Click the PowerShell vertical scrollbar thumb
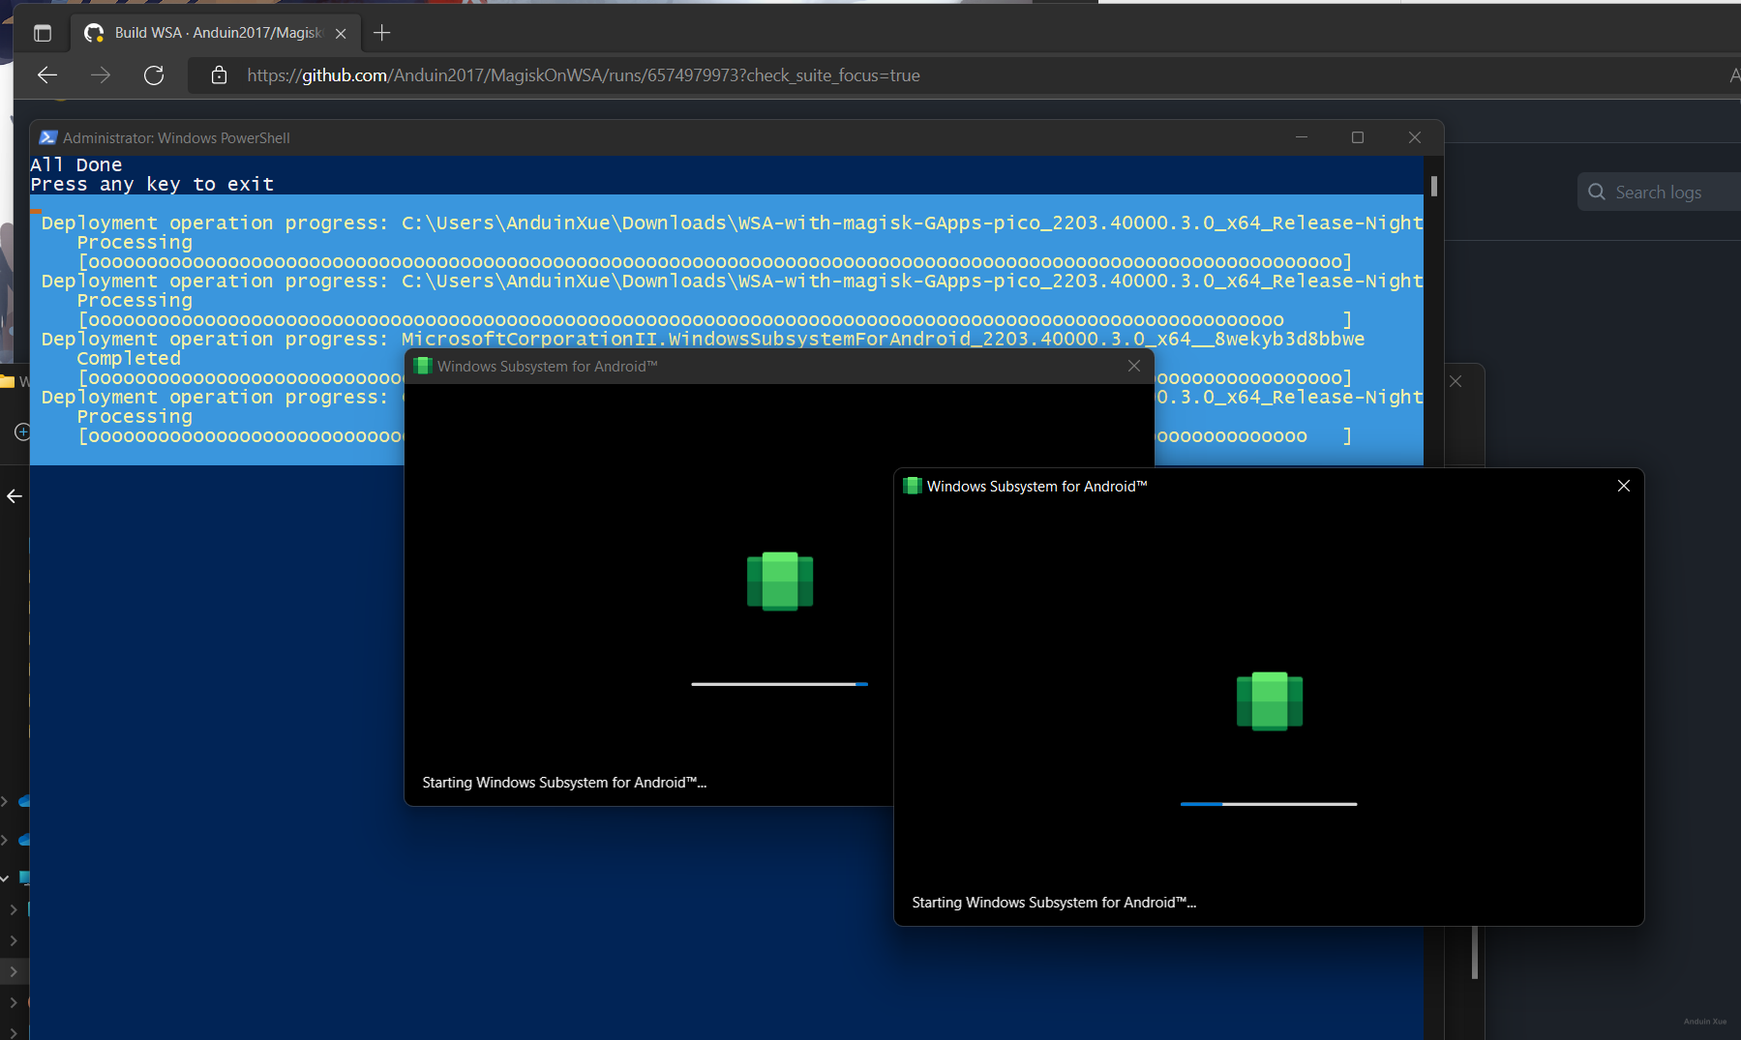This screenshot has width=1741, height=1040. click(1434, 187)
